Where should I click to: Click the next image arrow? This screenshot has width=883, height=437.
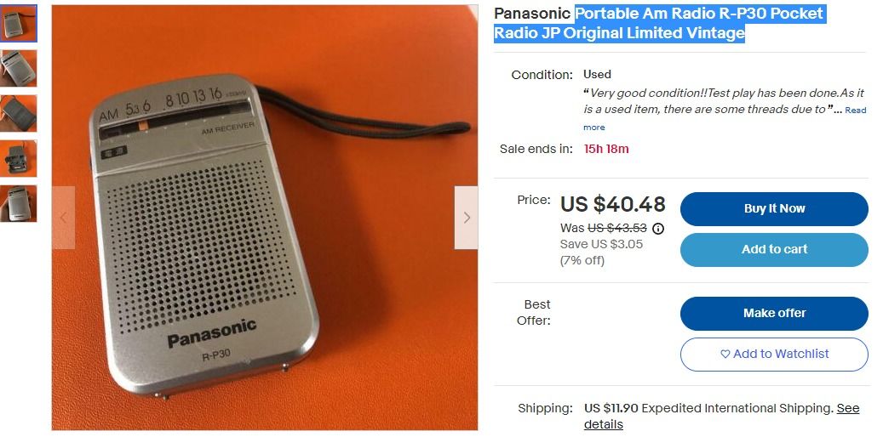point(467,218)
